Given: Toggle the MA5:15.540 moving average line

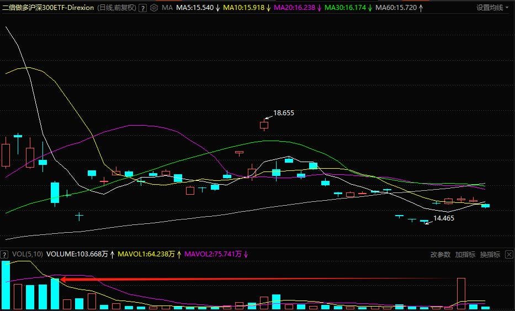Looking at the screenshot, I should click(x=195, y=8).
